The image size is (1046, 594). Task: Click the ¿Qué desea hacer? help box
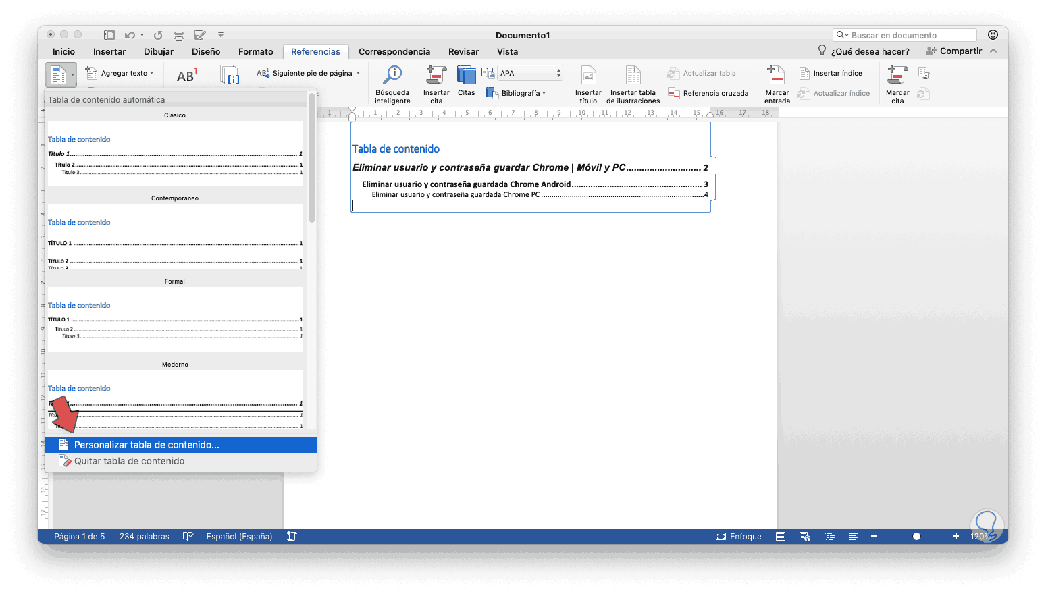pos(870,51)
